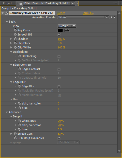
Task: Open the Animation Presets dropdown
Action: 83,17
